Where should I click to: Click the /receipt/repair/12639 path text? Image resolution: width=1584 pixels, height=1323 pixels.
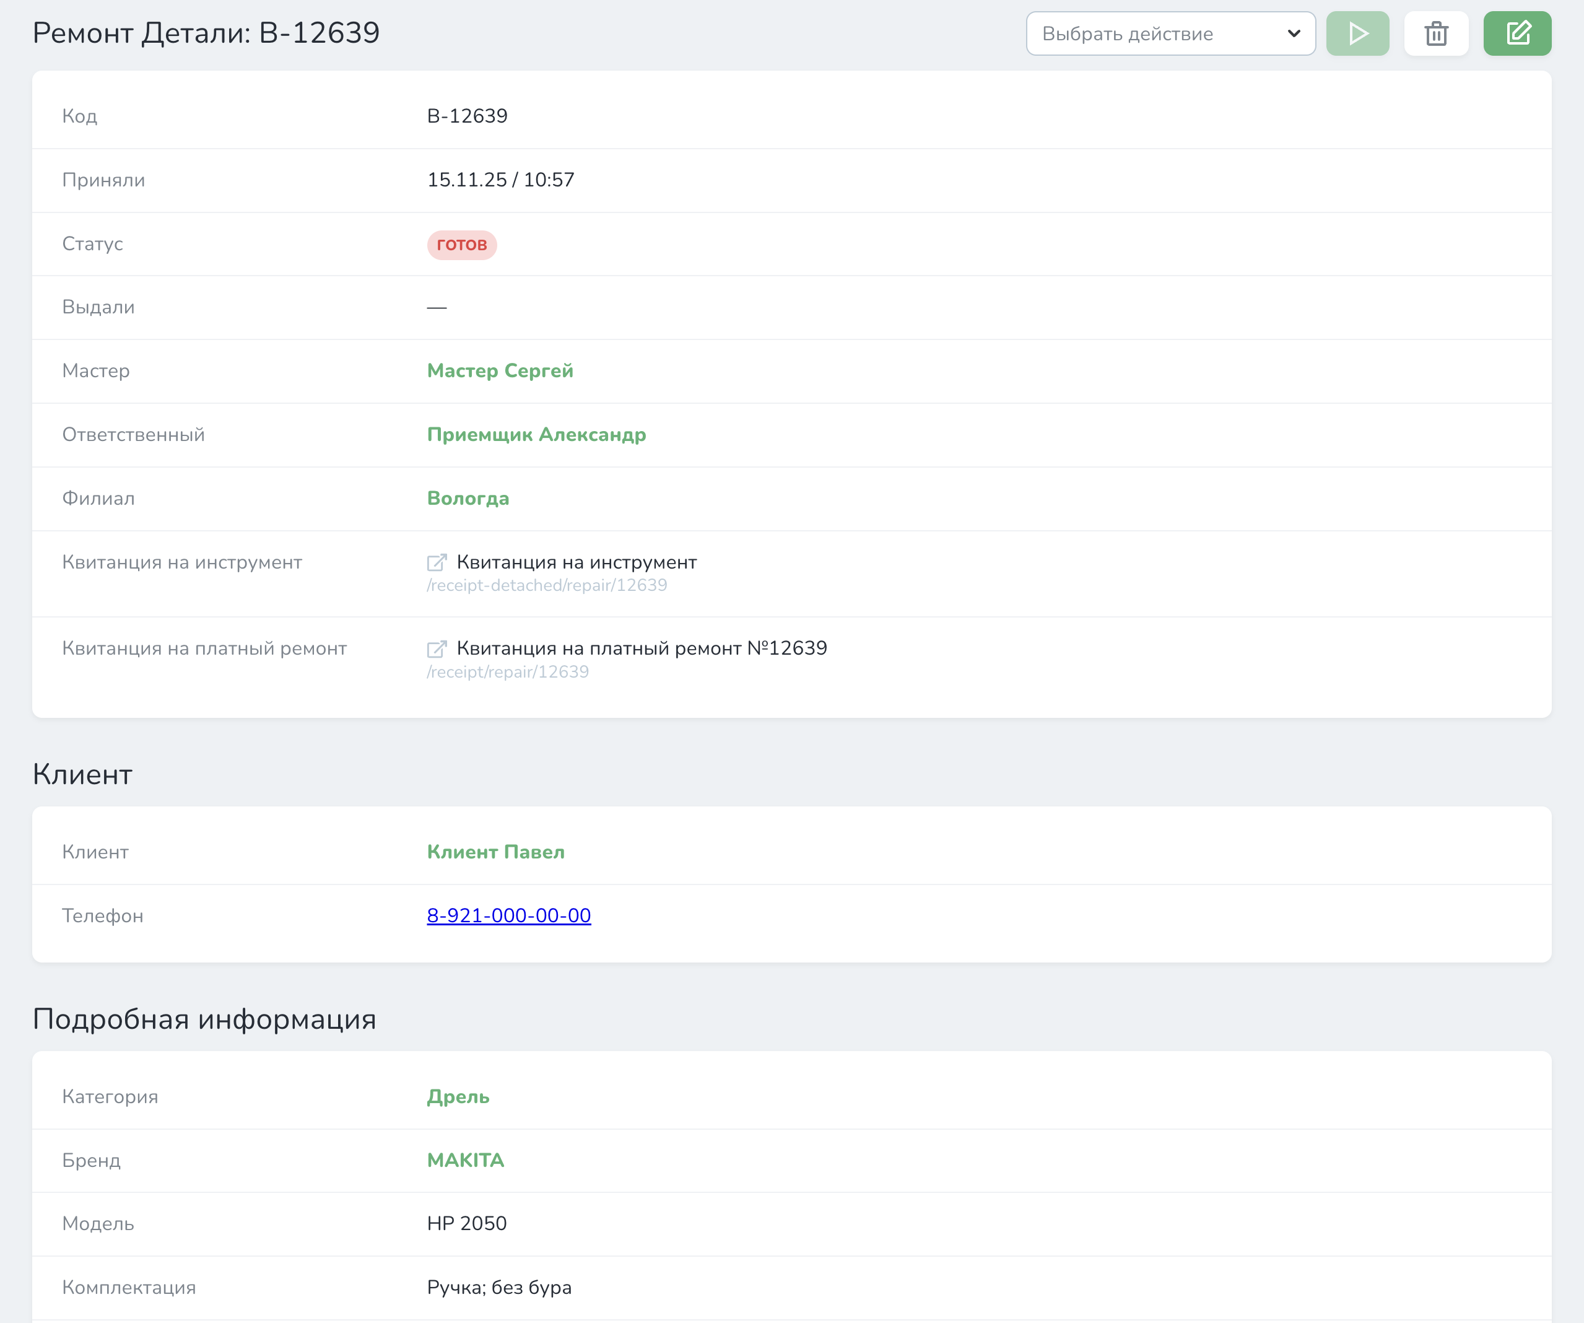coord(508,672)
